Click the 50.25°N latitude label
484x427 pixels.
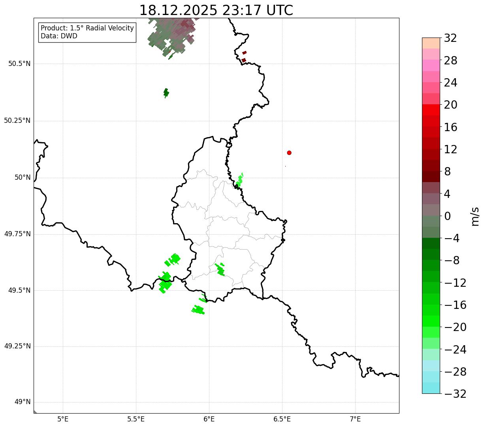click(17, 121)
